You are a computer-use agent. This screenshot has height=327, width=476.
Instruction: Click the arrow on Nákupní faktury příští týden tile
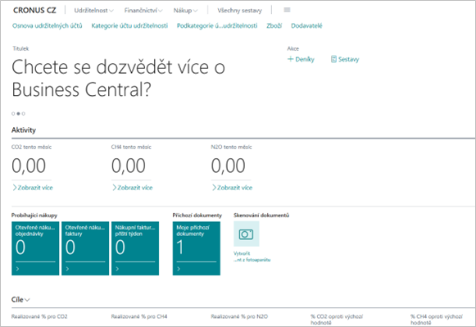tap(117, 269)
